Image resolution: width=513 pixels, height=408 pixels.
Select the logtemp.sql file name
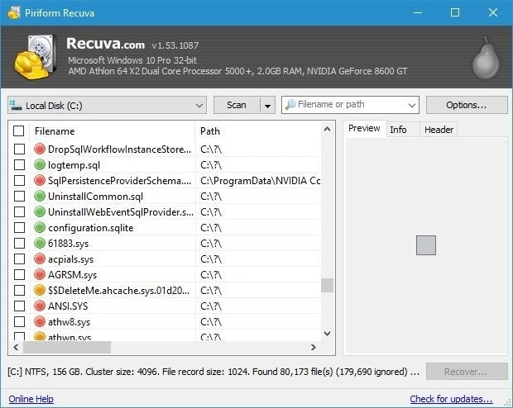tap(74, 165)
